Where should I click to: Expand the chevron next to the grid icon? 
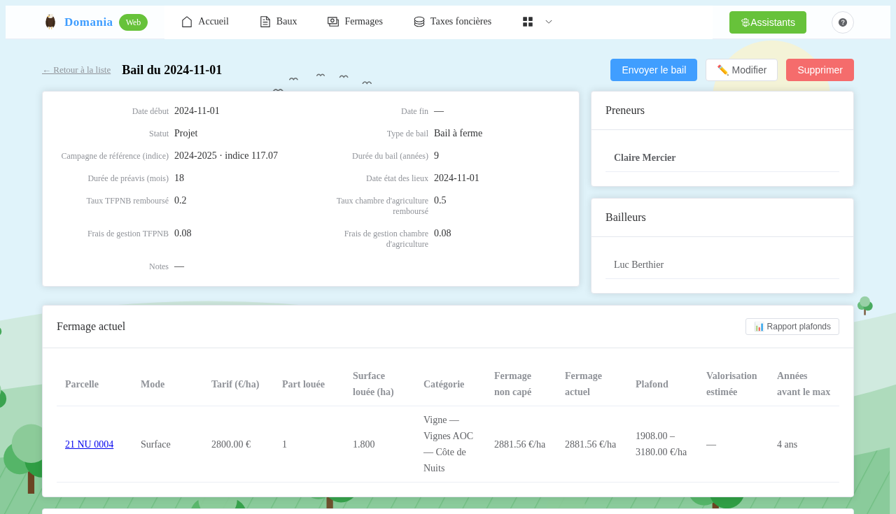point(549,22)
